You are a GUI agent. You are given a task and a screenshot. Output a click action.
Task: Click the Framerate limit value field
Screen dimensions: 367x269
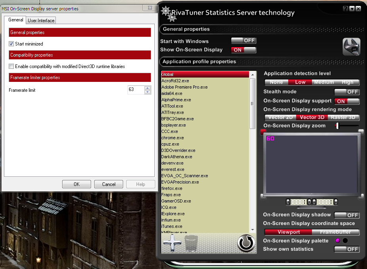(x=136, y=90)
